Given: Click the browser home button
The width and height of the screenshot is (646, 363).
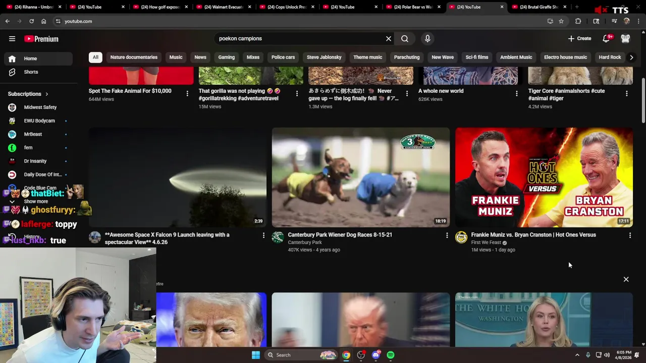Looking at the screenshot, I should pos(43,21).
